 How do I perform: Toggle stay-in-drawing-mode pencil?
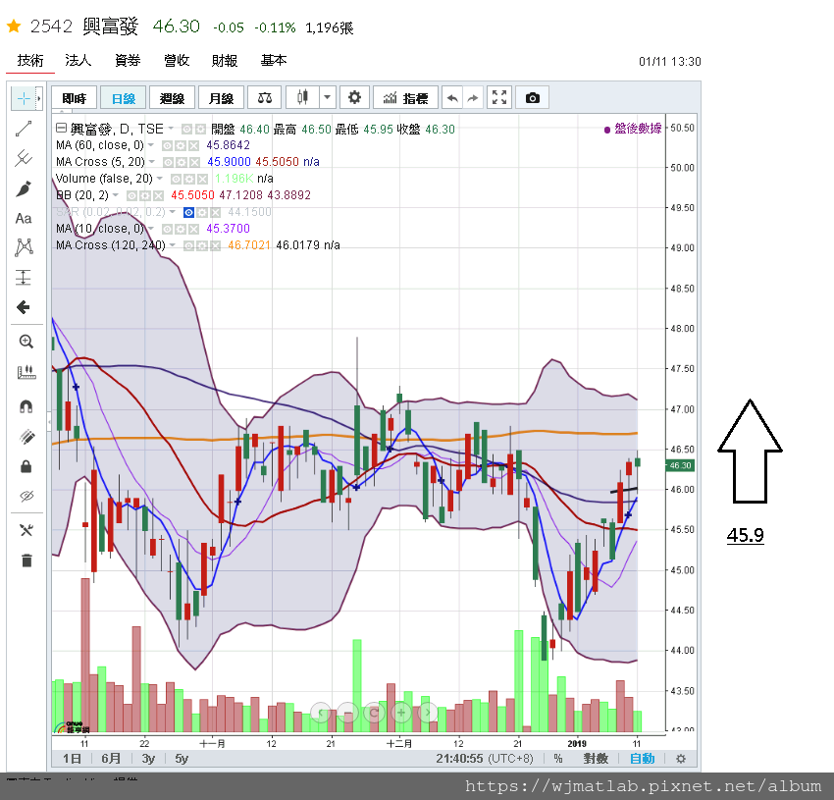(x=26, y=437)
